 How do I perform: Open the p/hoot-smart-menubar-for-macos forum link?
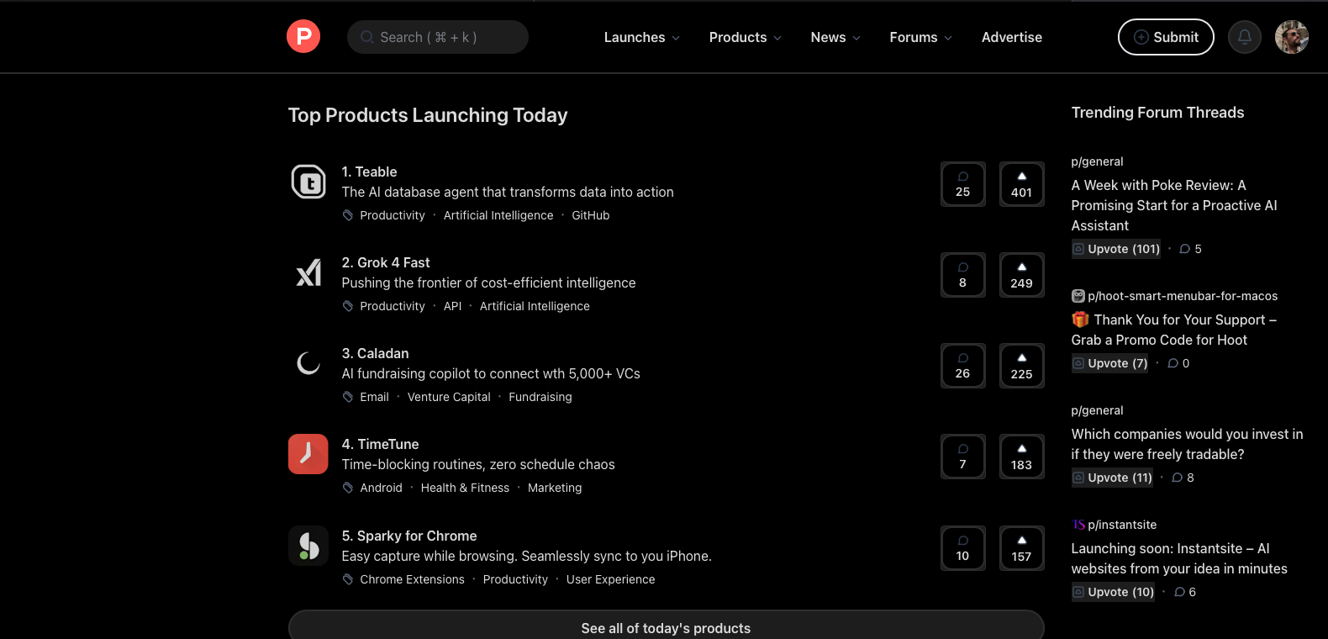click(1183, 296)
